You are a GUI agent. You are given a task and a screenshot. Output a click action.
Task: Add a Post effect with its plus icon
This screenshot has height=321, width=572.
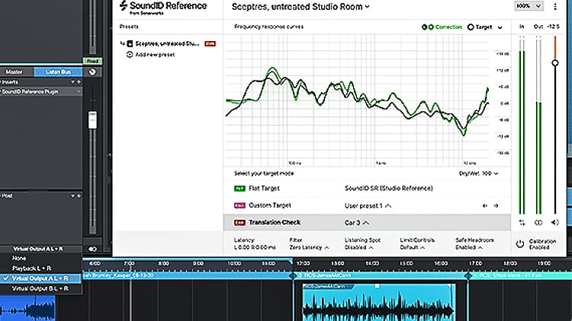tap(79, 195)
